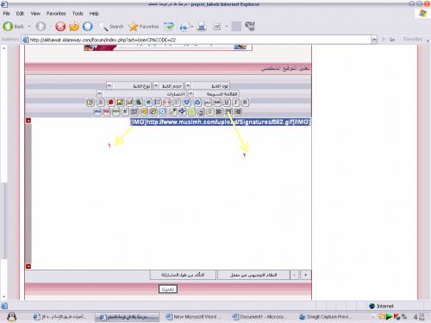Click the Print icon in browser toolbar

click(202, 27)
